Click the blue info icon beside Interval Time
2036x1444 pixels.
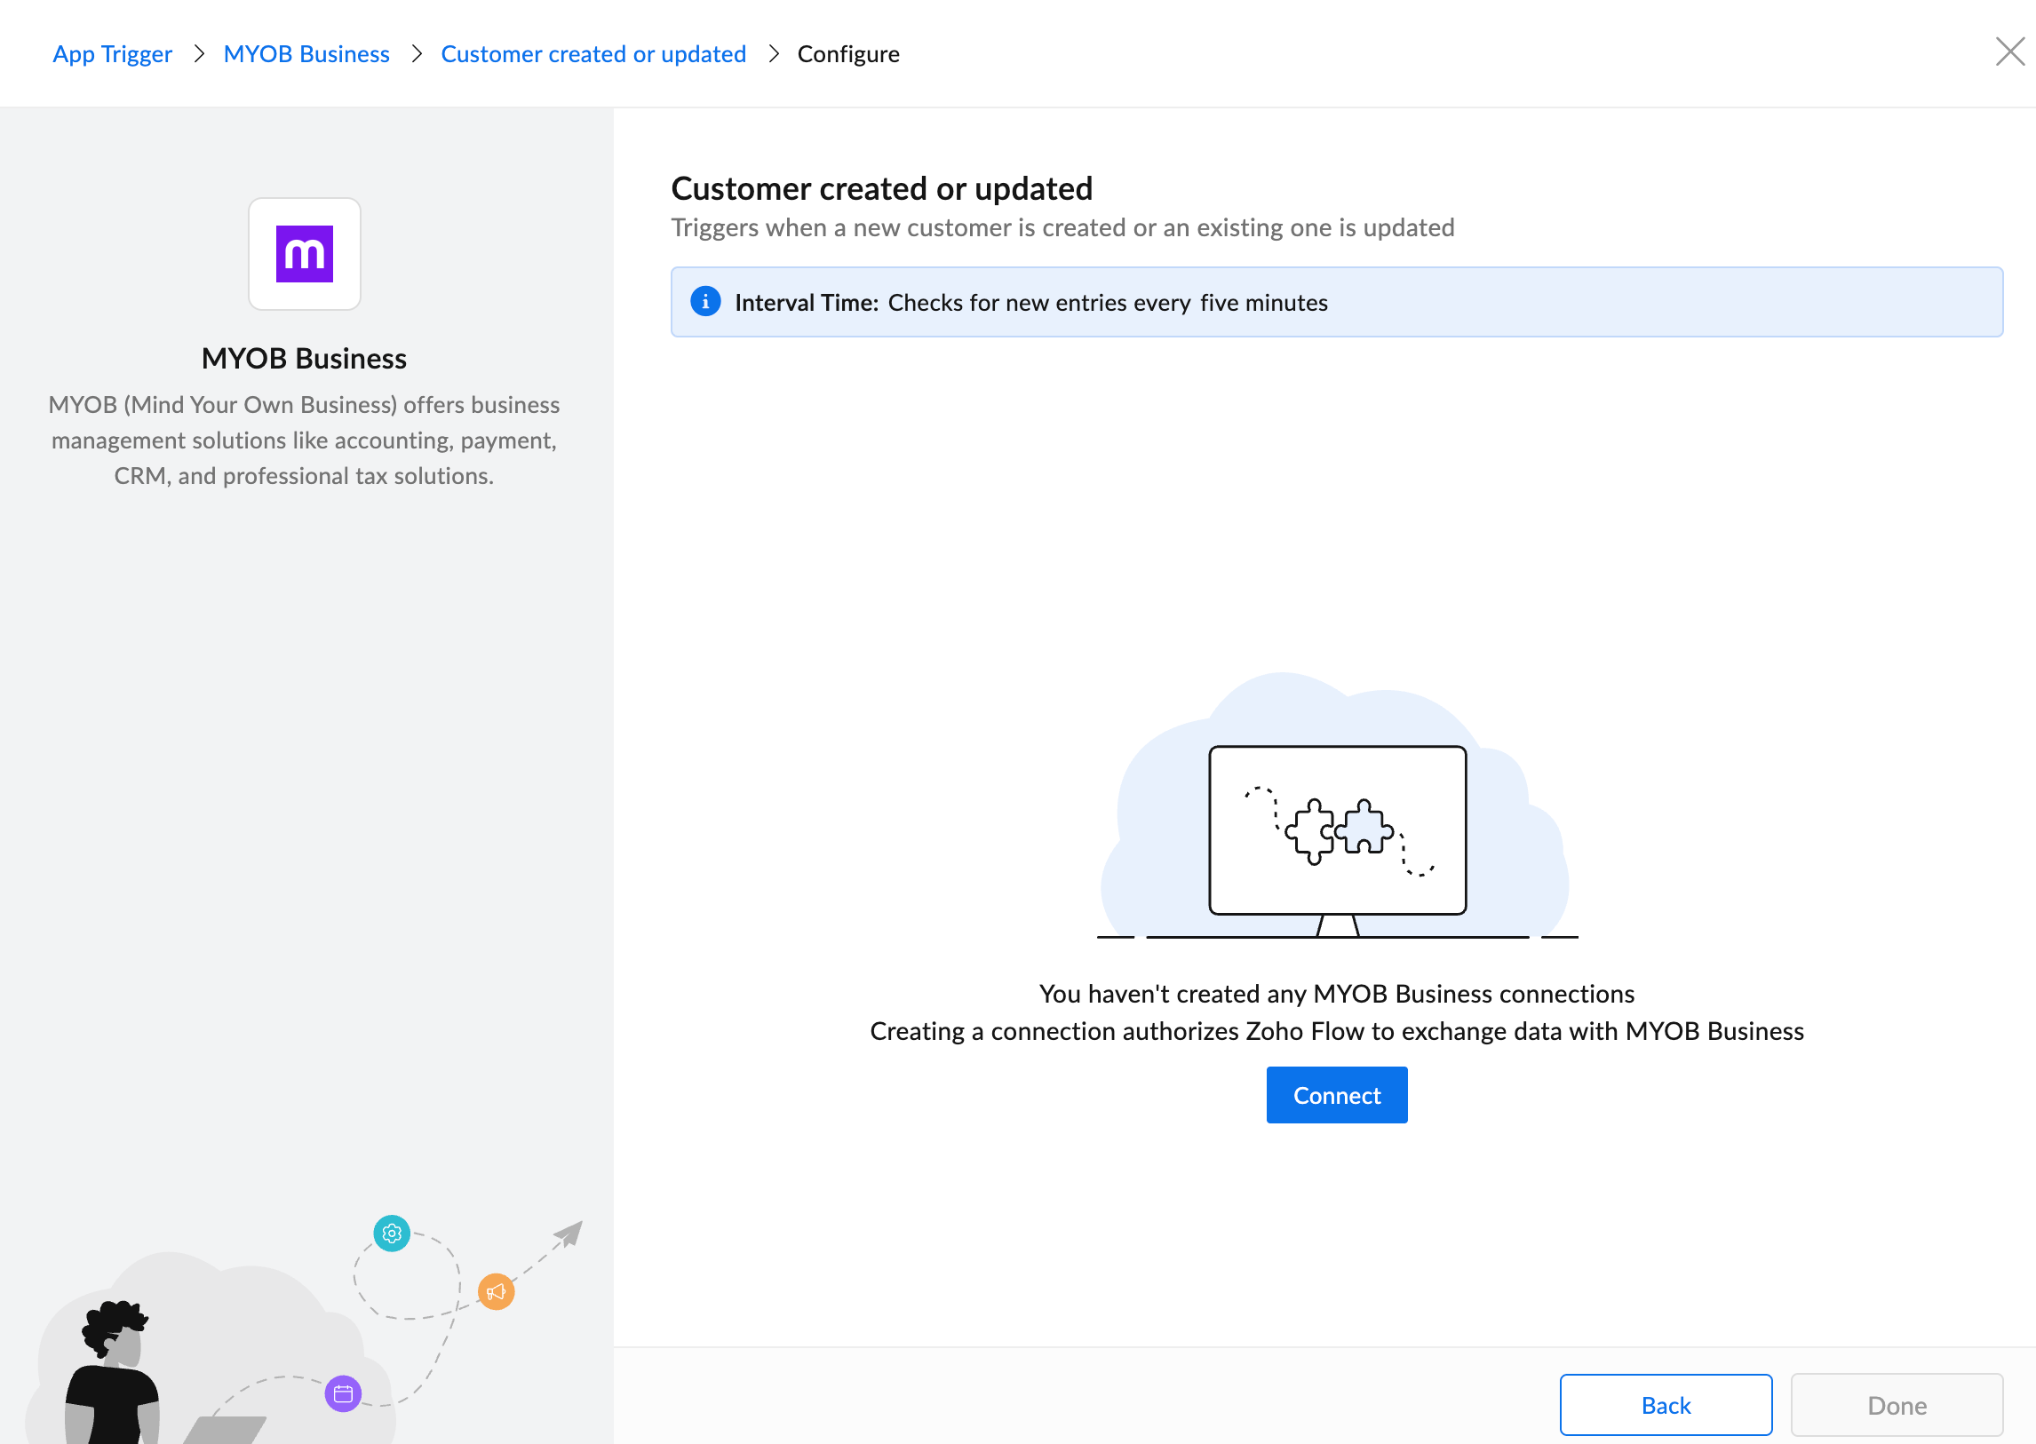click(x=705, y=302)
